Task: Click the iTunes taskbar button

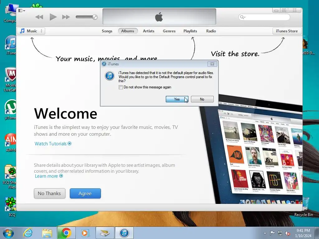Action: point(124,233)
